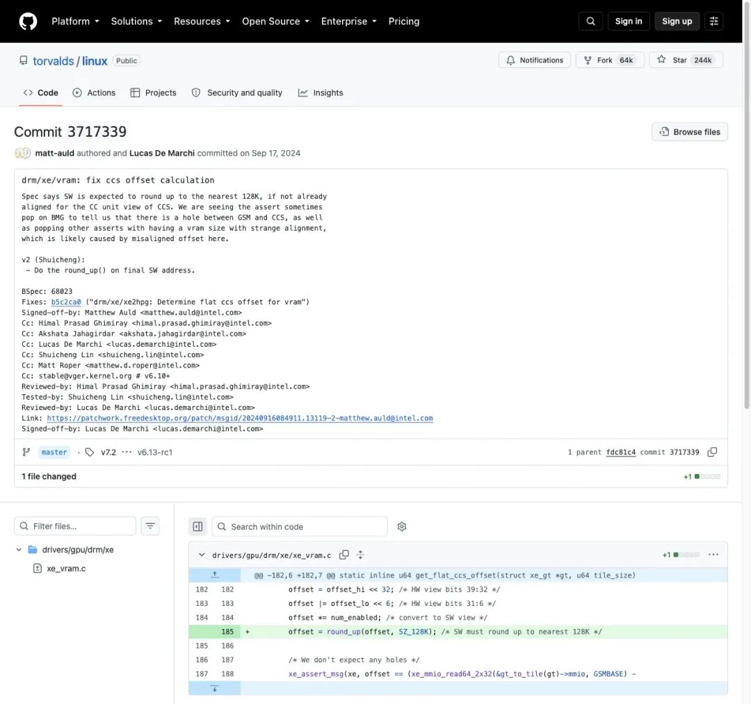Open the patchwork.freedesktop.org patch link
This screenshot has height=704, width=751.
point(240,418)
